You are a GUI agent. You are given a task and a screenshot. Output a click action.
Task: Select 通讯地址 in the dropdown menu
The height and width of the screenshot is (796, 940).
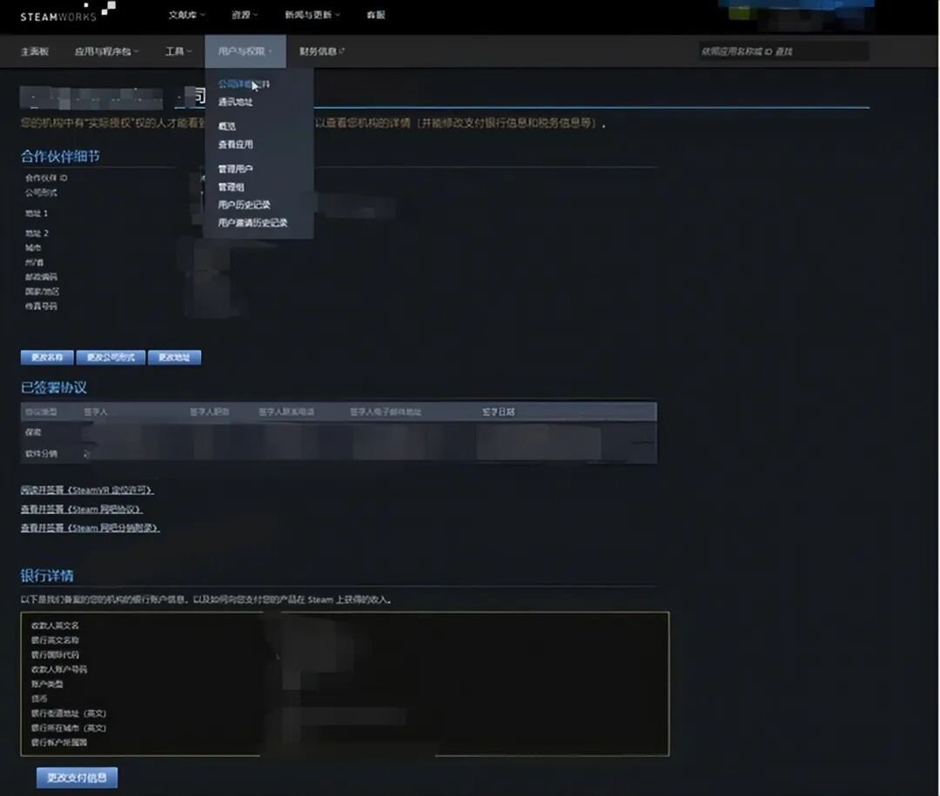235,102
